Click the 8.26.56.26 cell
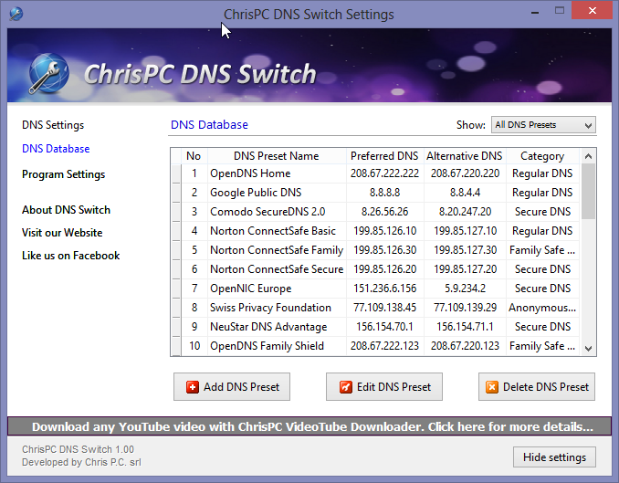 [385, 212]
